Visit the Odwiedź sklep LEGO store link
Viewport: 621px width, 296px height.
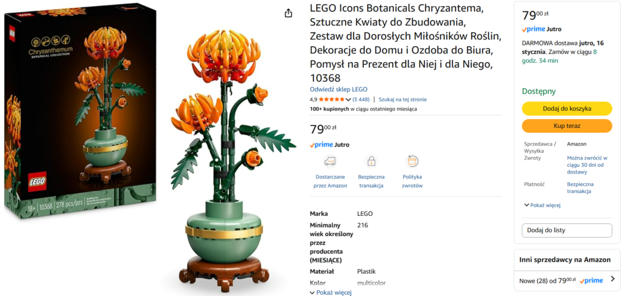coord(338,89)
